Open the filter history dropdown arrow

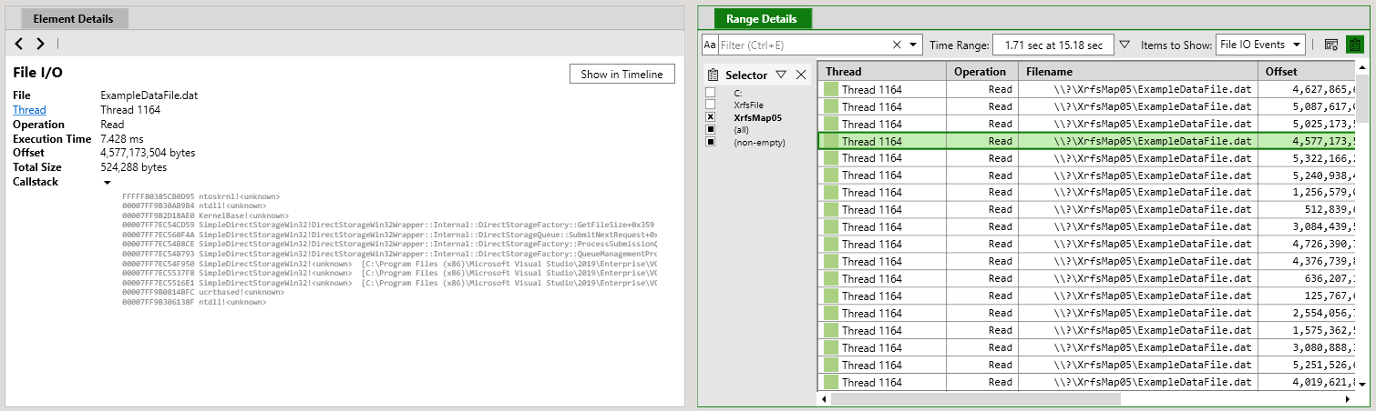[913, 45]
